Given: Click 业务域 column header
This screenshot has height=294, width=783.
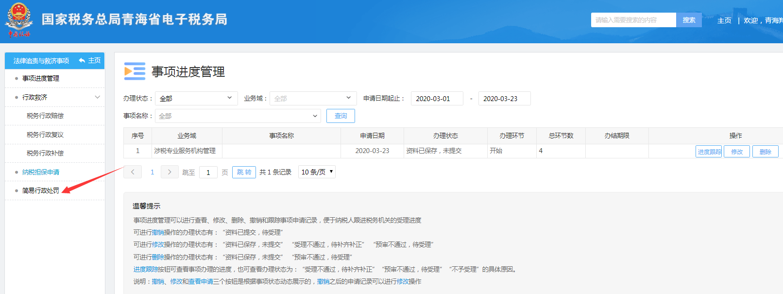Looking at the screenshot, I should coord(187,136).
